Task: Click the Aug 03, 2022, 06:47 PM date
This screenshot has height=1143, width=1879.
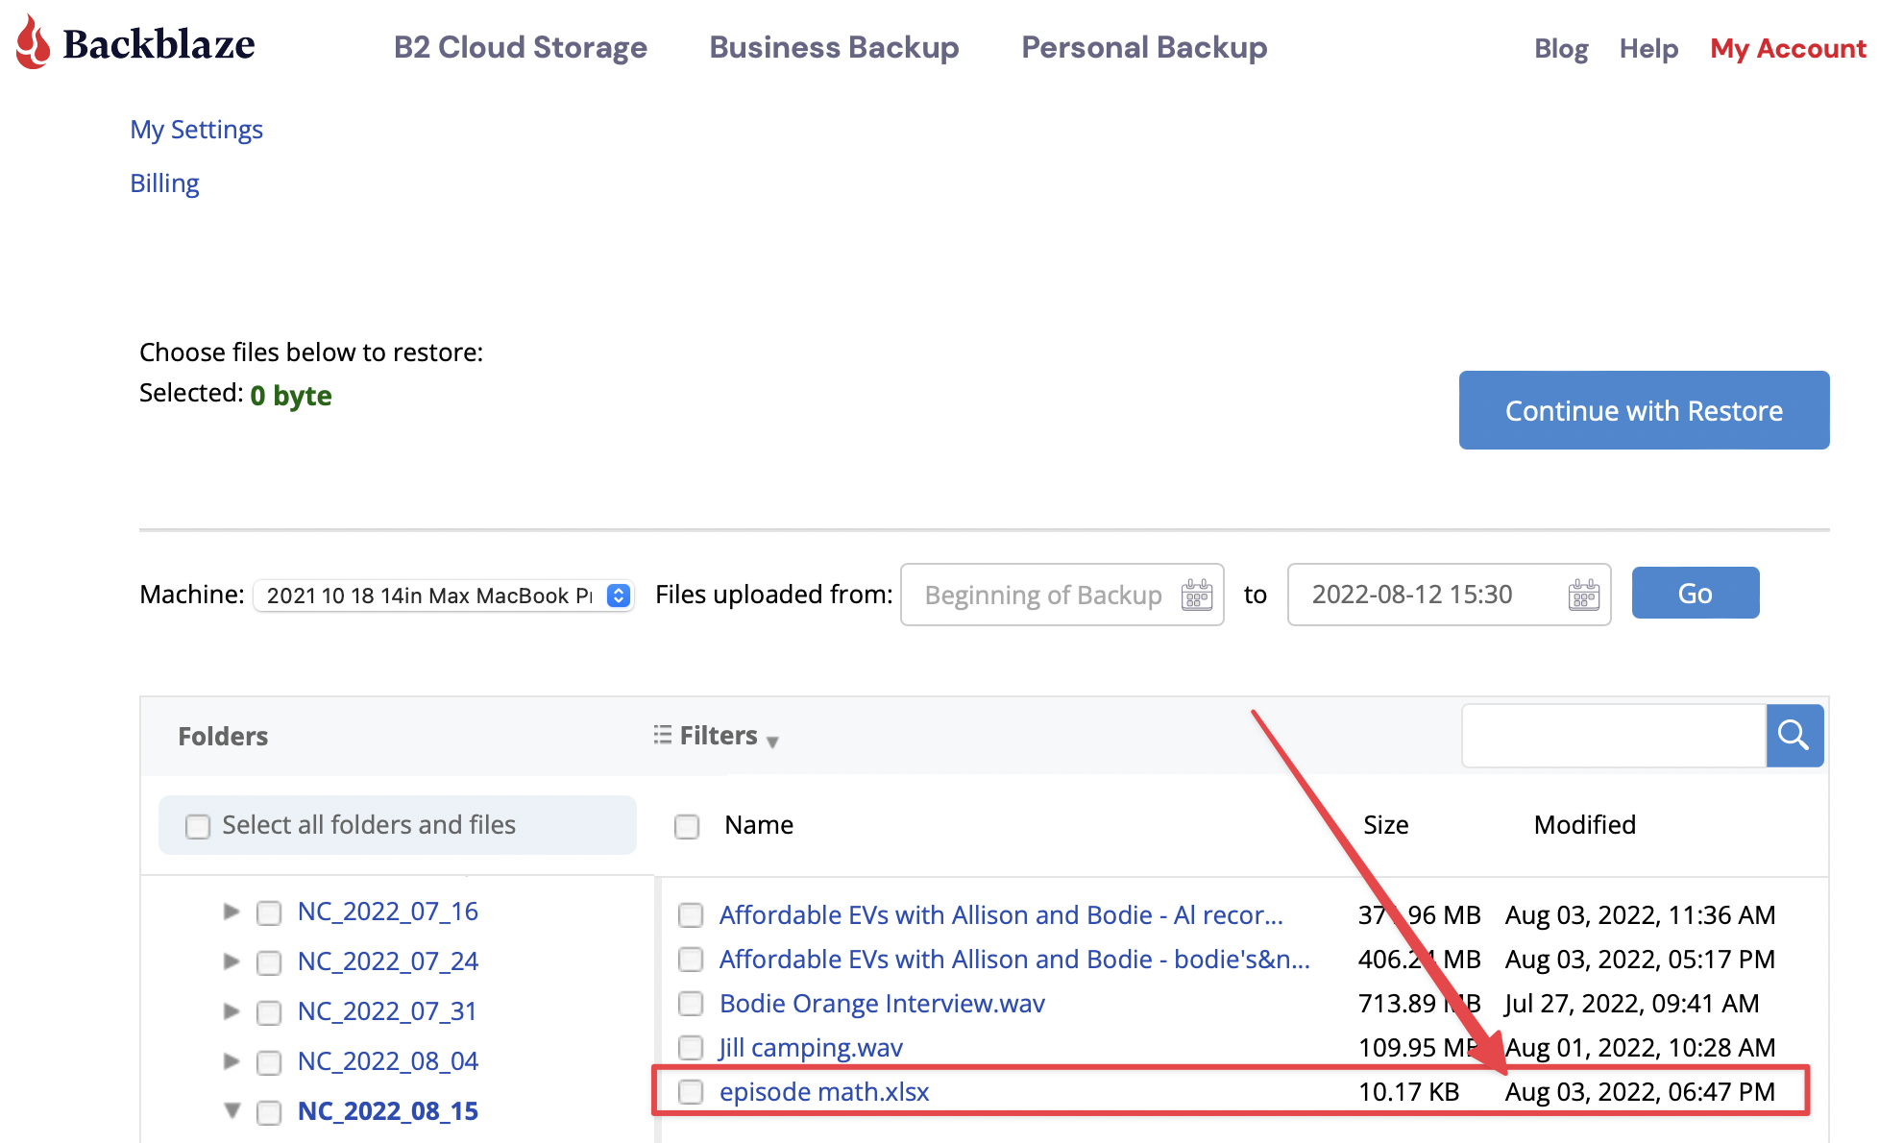Action: (x=1640, y=1092)
